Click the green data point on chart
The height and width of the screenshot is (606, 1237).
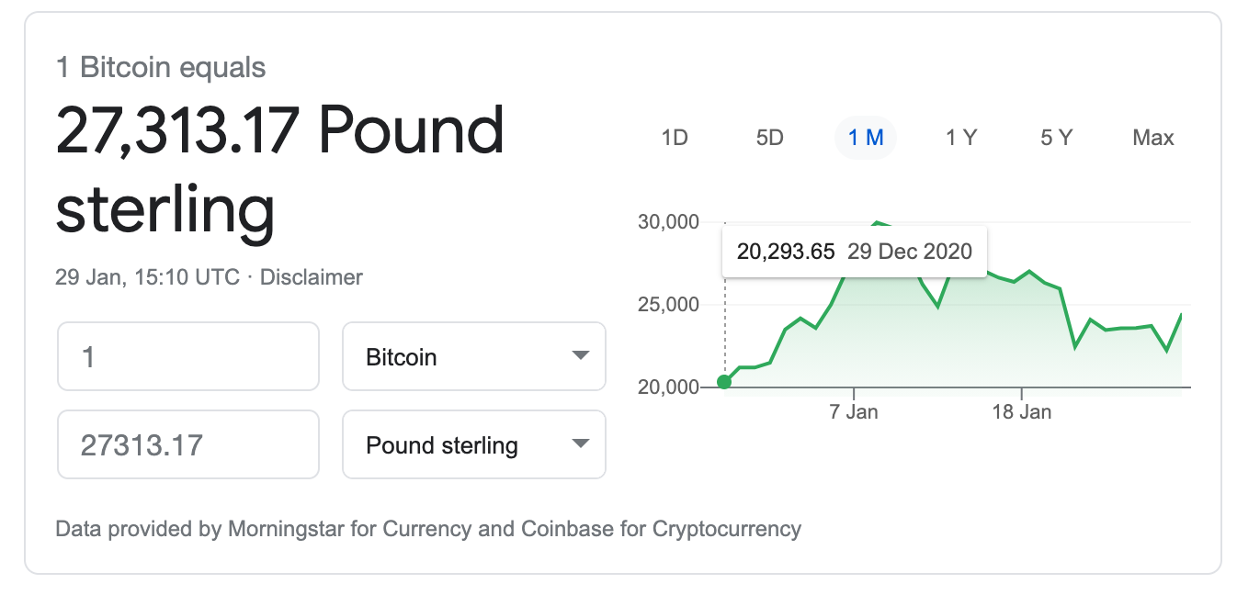[x=724, y=382]
